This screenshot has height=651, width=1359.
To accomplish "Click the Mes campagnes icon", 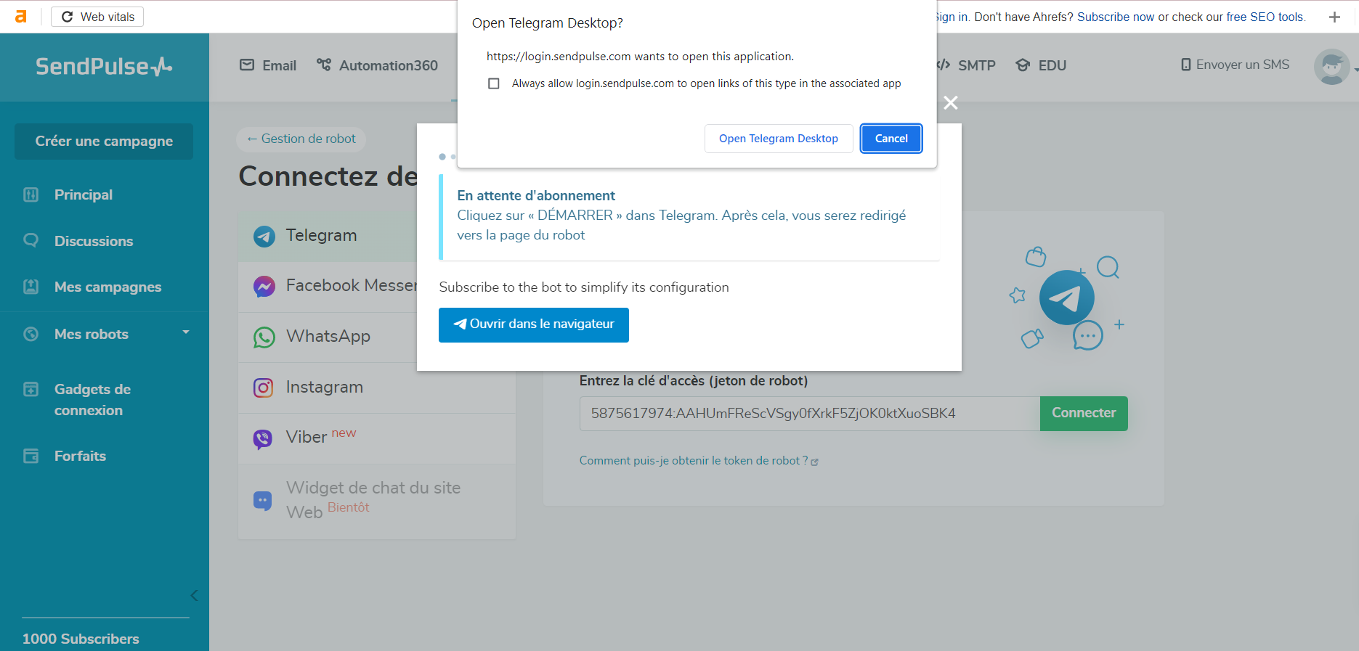I will coord(31,287).
